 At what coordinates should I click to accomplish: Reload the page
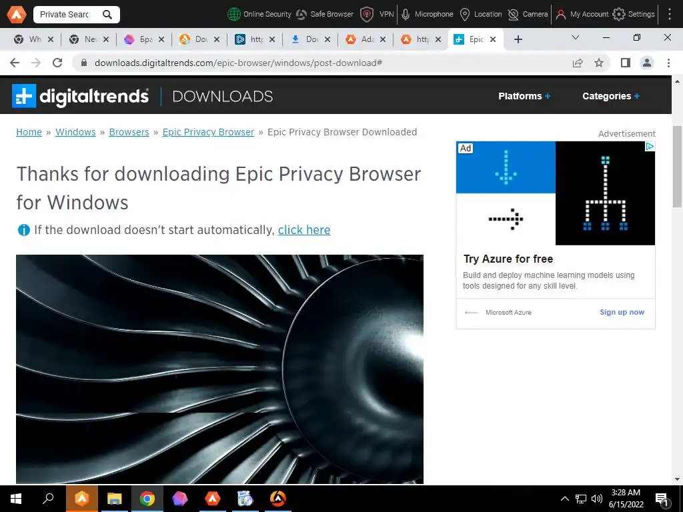57,63
